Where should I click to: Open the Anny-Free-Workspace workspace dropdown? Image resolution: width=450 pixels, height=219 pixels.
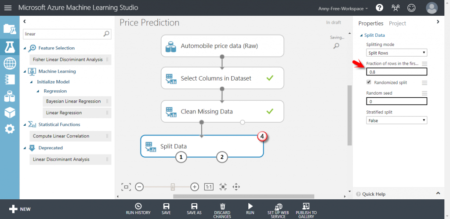pyautogui.click(x=343, y=9)
